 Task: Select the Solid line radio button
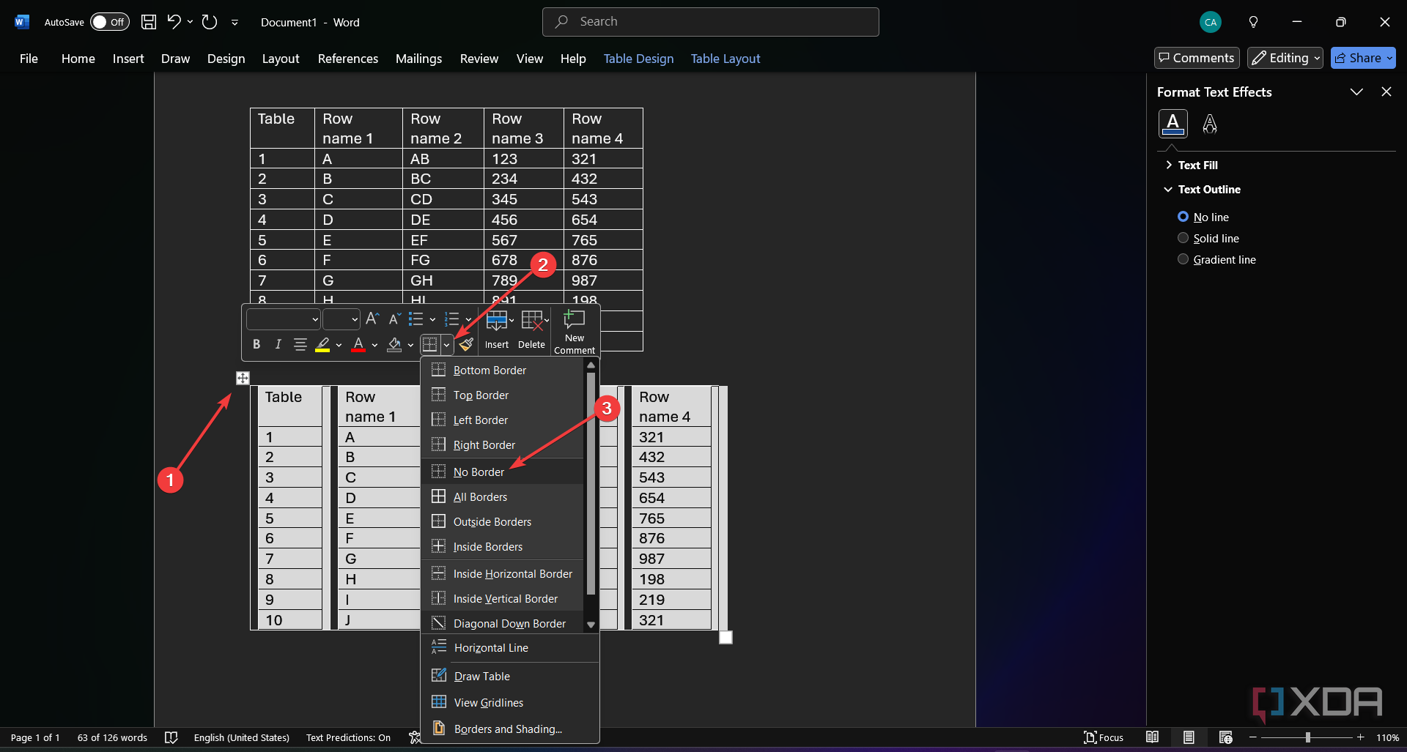pyautogui.click(x=1183, y=238)
